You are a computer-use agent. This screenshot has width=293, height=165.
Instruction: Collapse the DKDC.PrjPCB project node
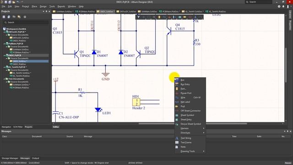click(4, 55)
